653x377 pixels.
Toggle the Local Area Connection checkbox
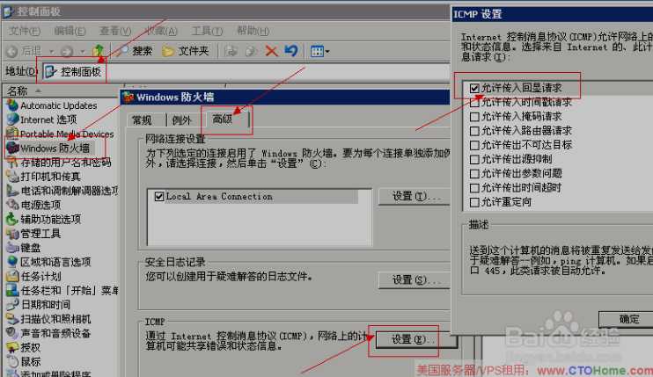(159, 196)
